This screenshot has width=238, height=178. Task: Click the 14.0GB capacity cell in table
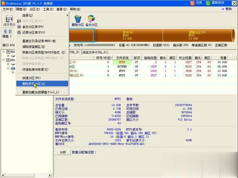click(222, 62)
